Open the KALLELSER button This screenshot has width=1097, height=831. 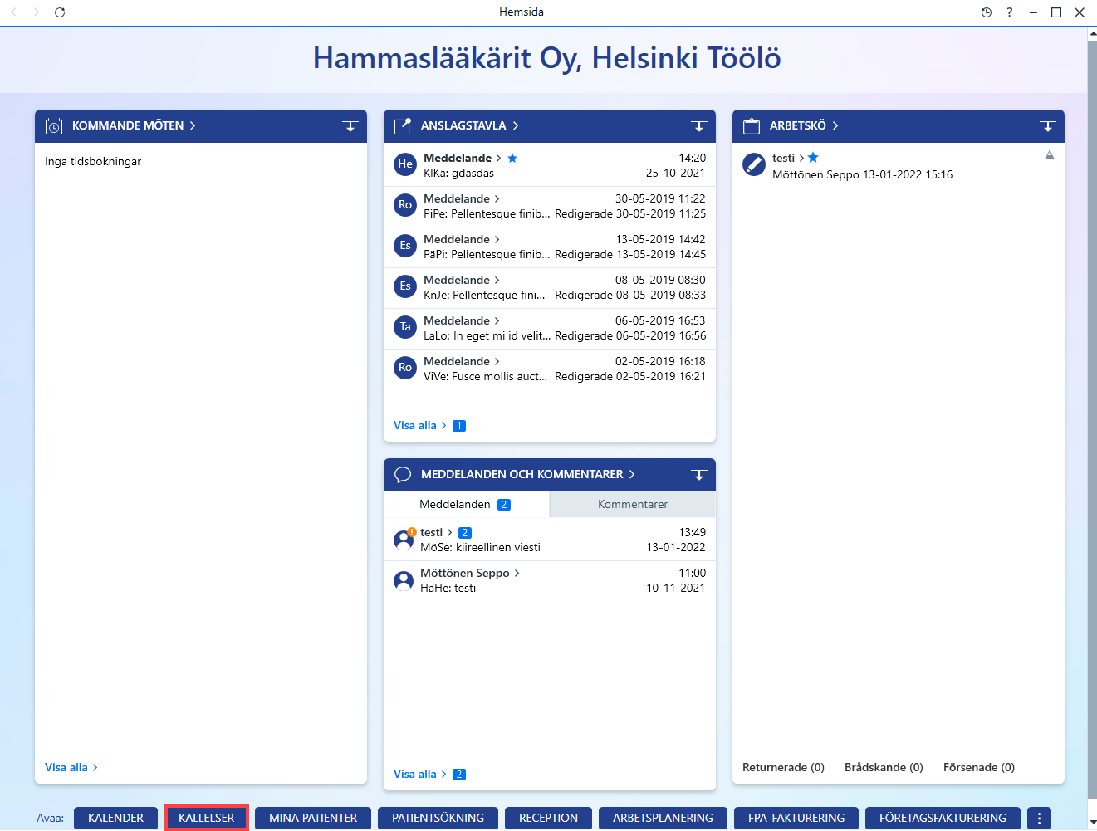[x=207, y=818]
